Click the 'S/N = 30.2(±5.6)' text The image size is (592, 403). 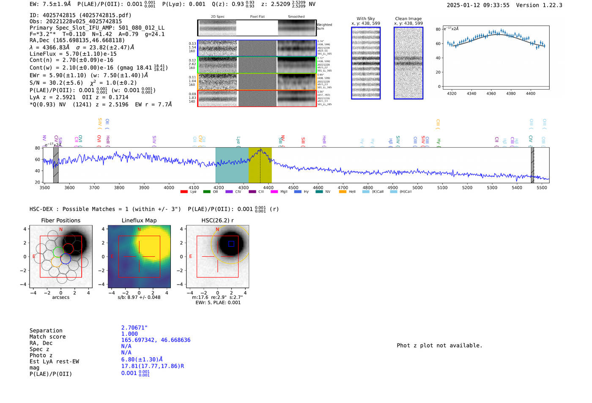56,83
